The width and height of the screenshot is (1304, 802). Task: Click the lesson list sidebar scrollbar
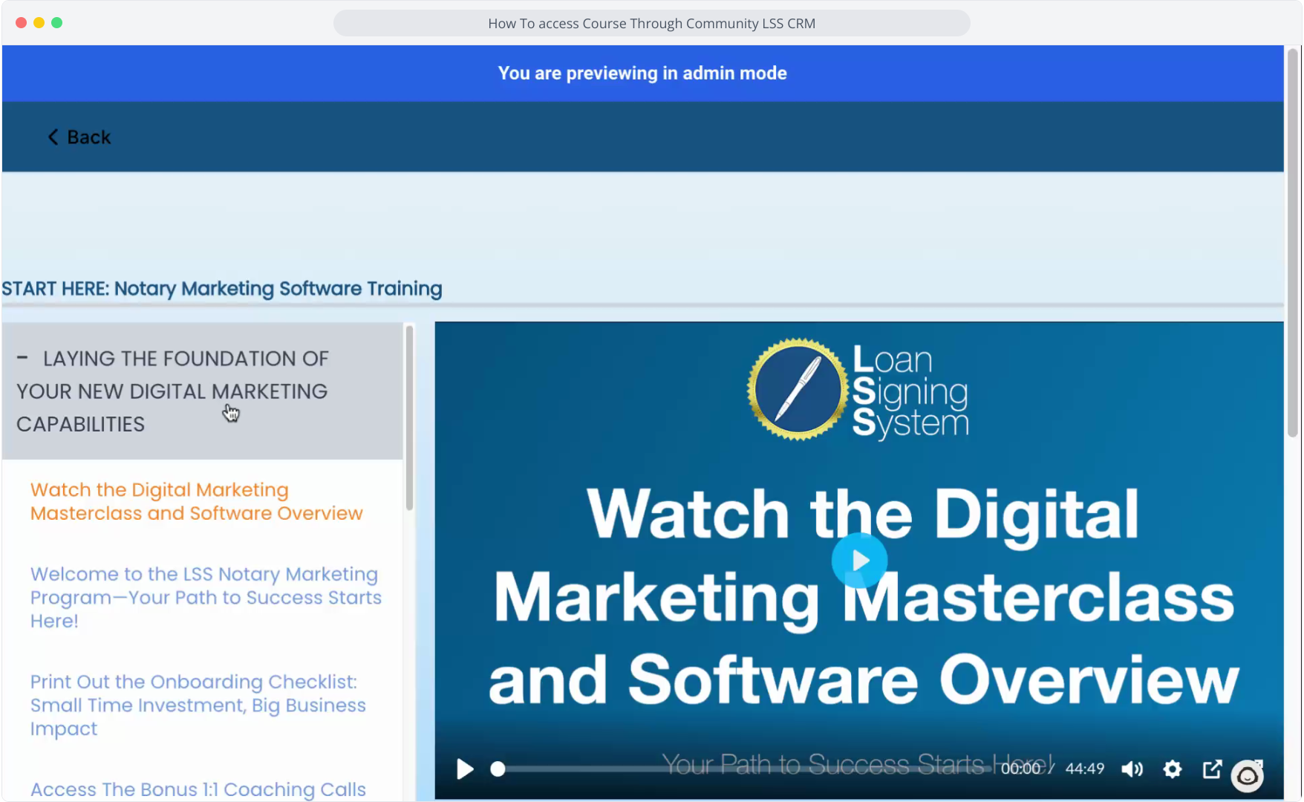pyautogui.click(x=409, y=417)
